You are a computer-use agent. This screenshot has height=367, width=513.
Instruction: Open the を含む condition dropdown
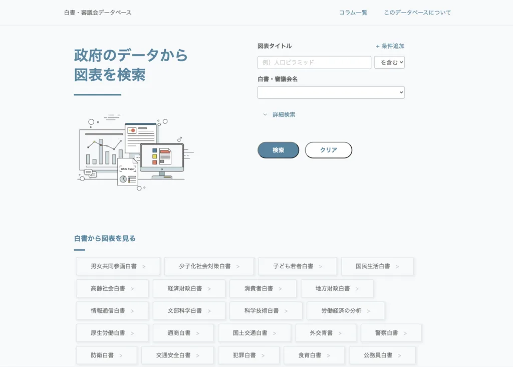pyautogui.click(x=389, y=62)
